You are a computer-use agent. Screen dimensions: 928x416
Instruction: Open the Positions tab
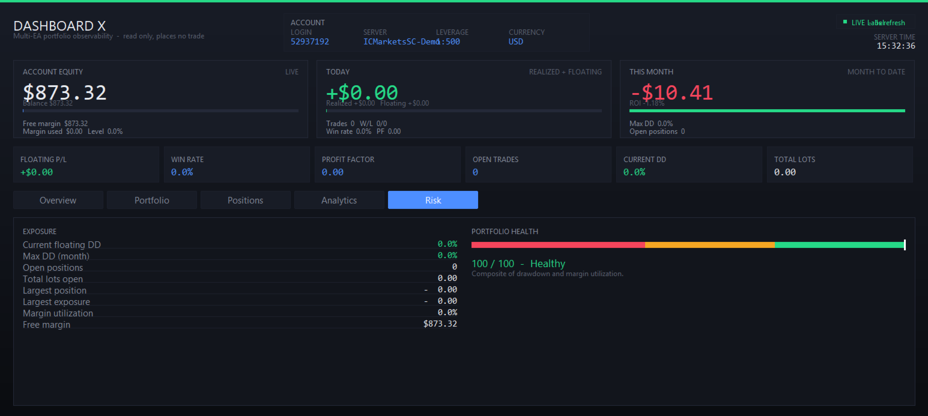[246, 200]
